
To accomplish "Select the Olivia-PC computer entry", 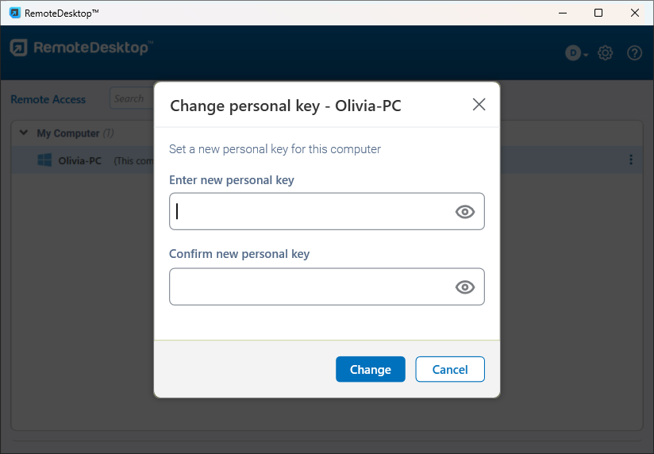I will [x=79, y=160].
